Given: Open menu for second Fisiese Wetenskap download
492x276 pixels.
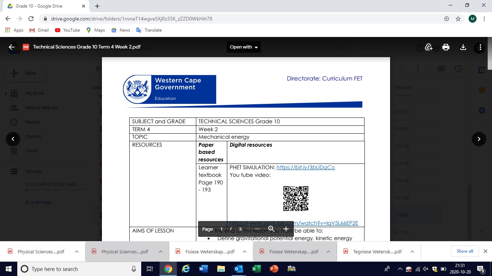Looking at the screenshot, I should [x=328, y=252].
